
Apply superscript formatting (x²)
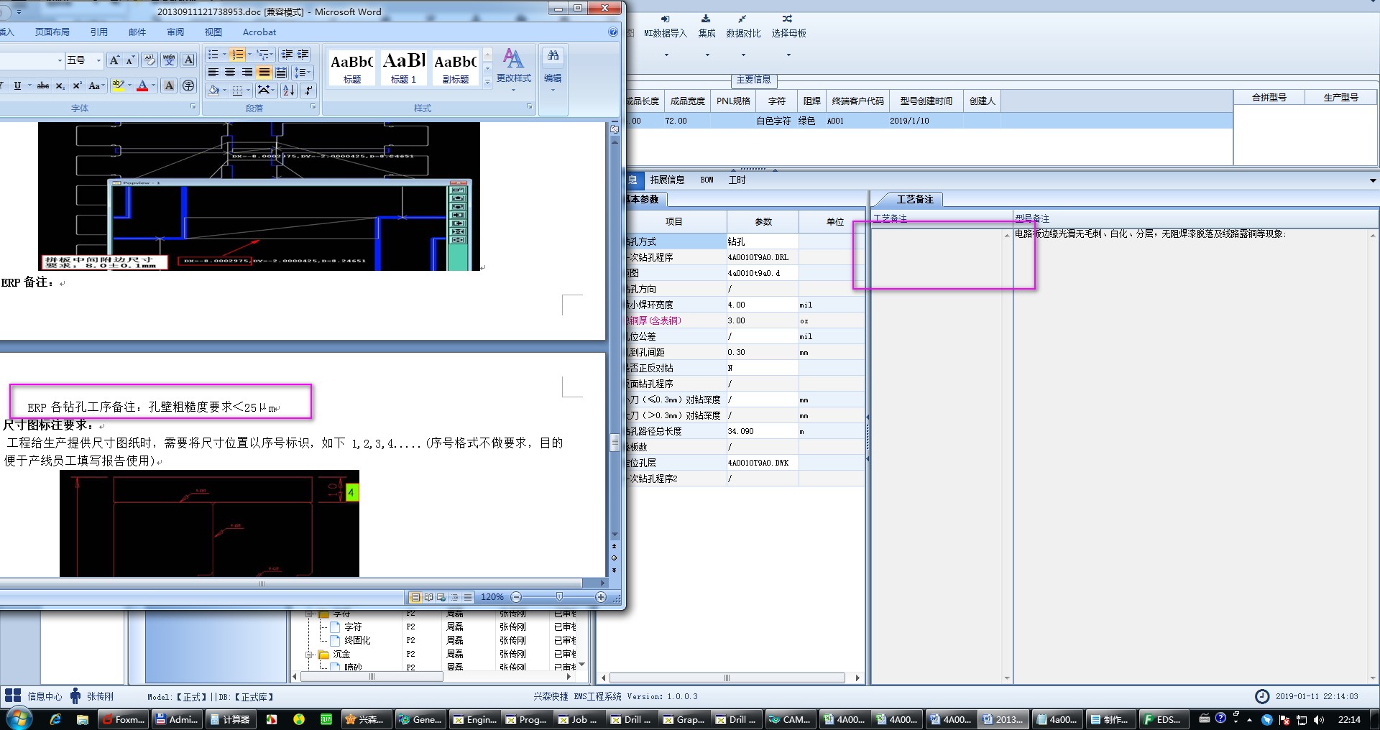pyautogui.click(x=77, y=86)
